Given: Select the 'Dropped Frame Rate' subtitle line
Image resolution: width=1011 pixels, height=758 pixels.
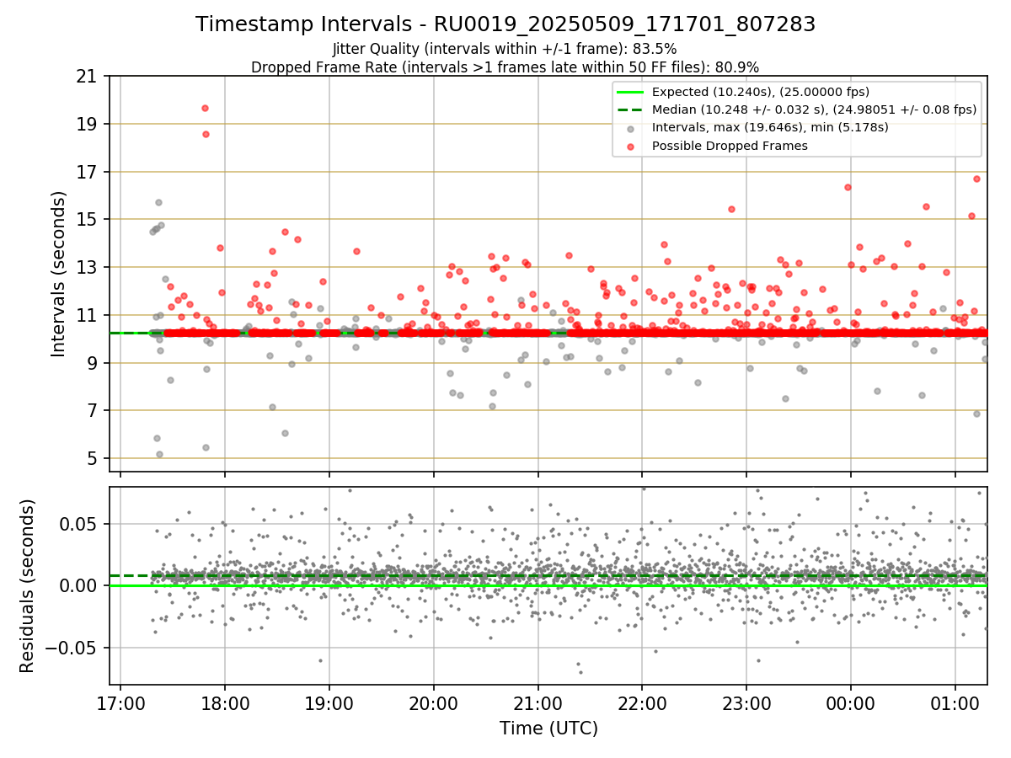Looking at the screenshot, I should (505, 67).
